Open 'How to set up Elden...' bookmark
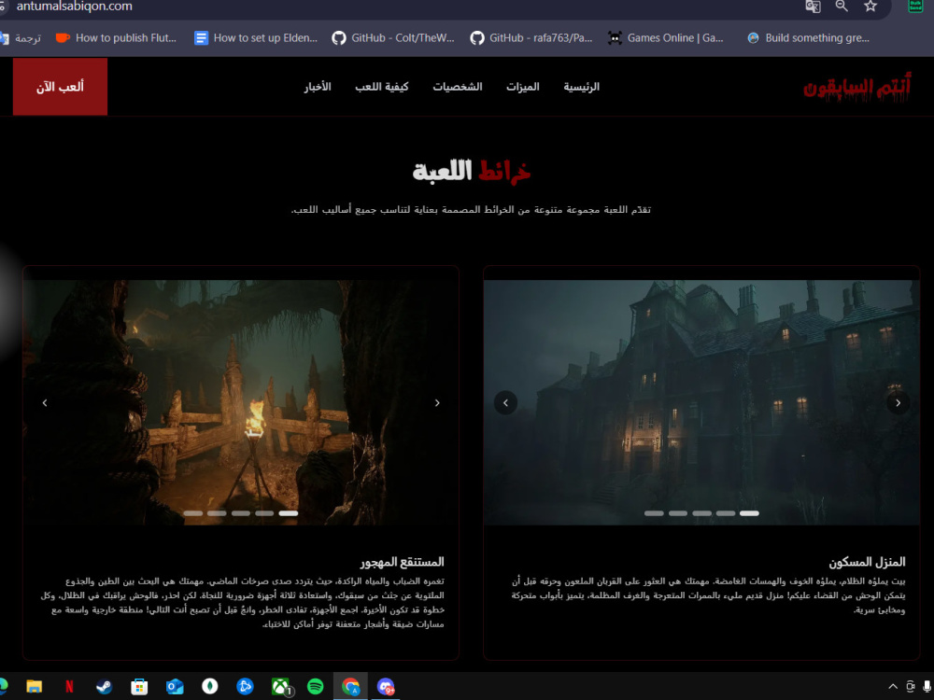Screen dimensions: 934x700 tap(256, 38)
